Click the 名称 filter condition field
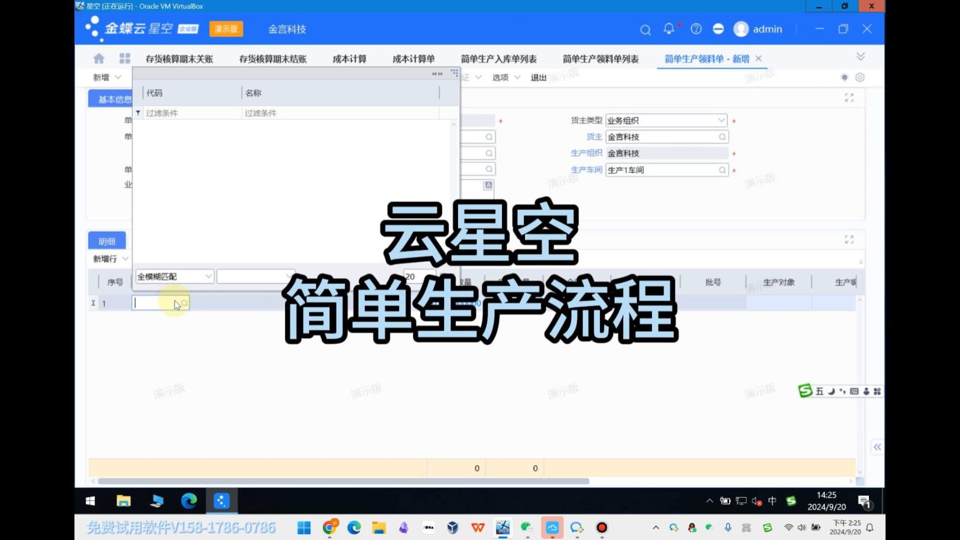Image resolution: width=960 pixels, height=540 pixels. [x=340, y=113]
